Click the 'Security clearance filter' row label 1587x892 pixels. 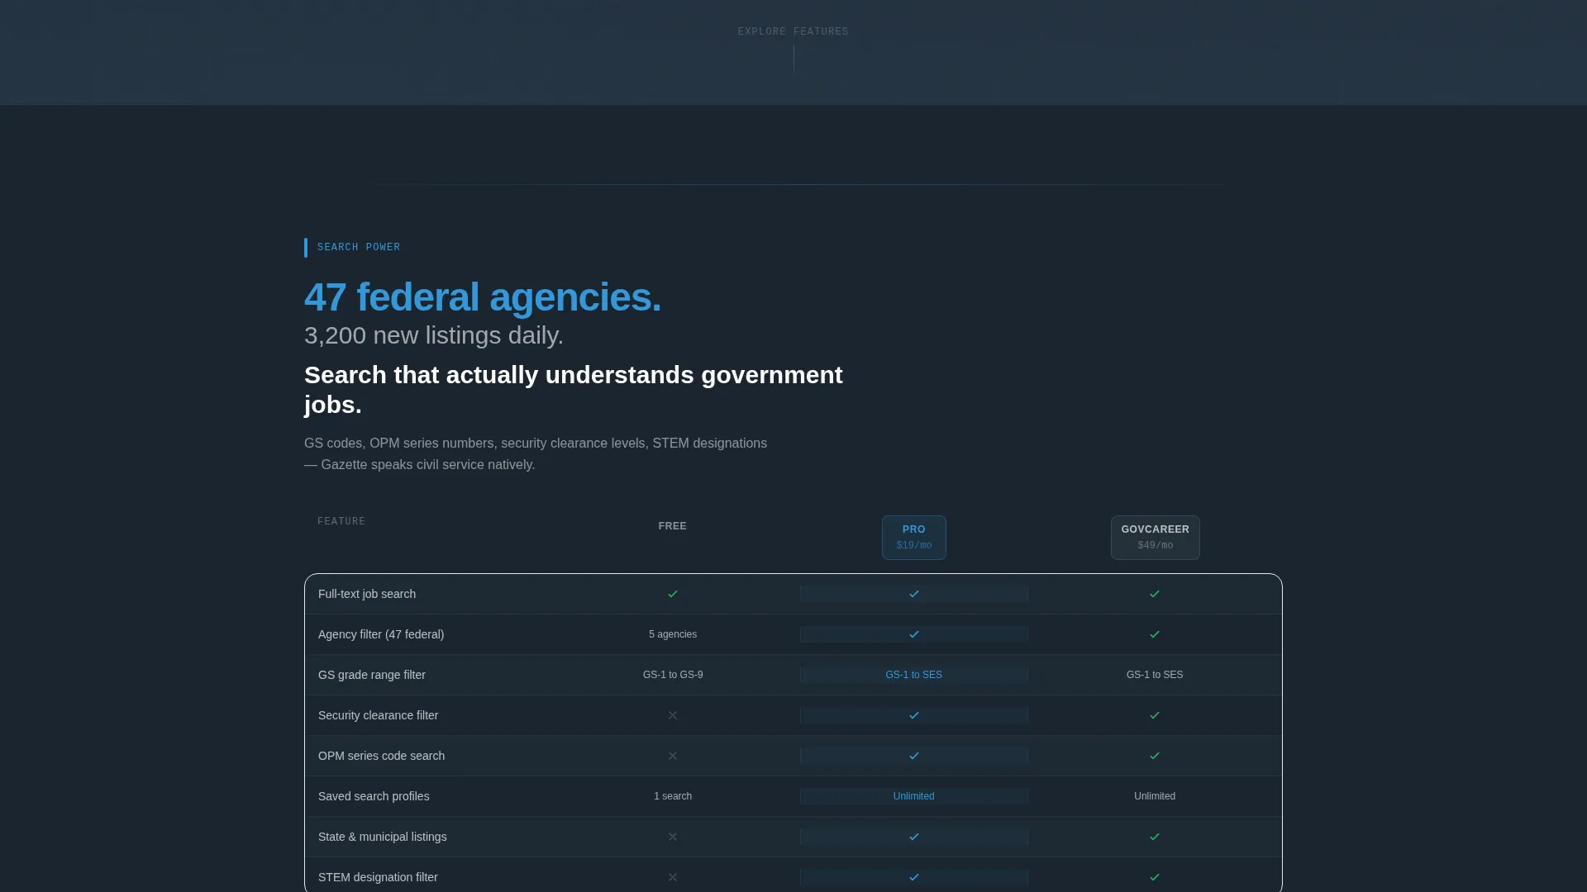pyautogui.click(x=379, y=715)
